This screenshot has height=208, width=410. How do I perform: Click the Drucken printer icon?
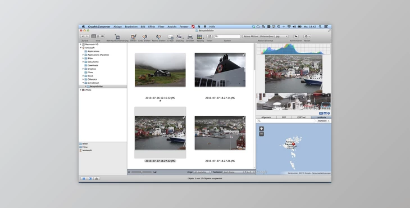(x=190, y=37)
